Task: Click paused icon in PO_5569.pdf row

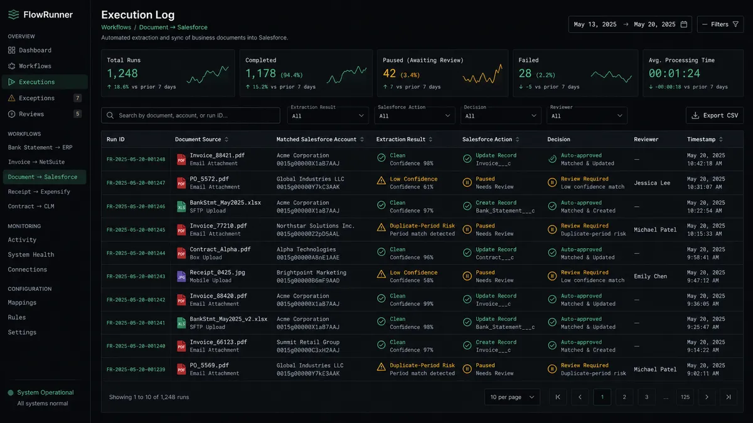Action: coord(467,369)
